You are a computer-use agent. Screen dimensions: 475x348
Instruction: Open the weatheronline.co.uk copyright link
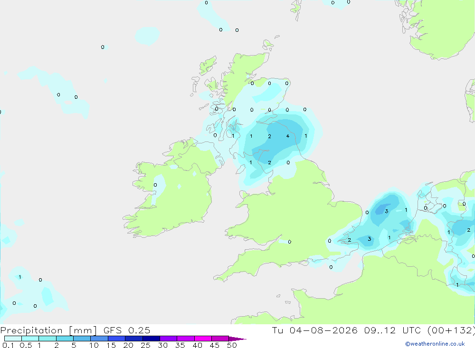pyautogui.click(x=435, y=344)
